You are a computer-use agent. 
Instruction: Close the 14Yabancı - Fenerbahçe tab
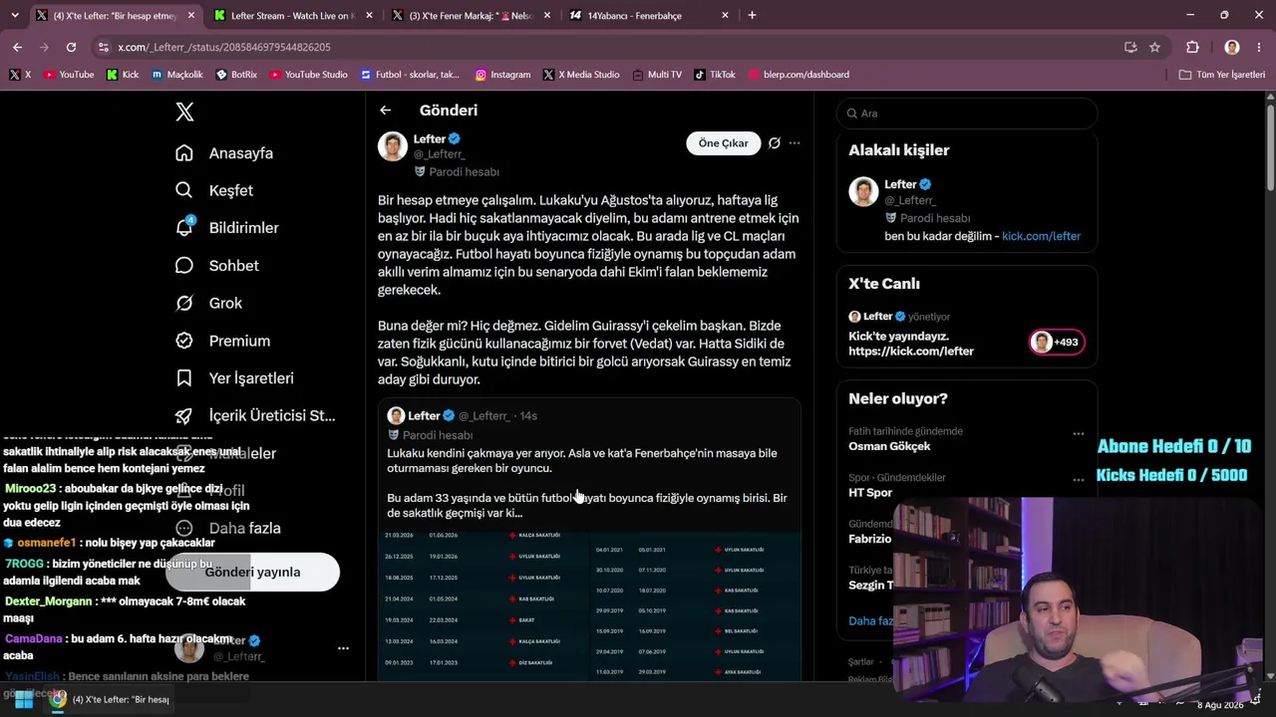pyautogui.click(x=725, y=16)
